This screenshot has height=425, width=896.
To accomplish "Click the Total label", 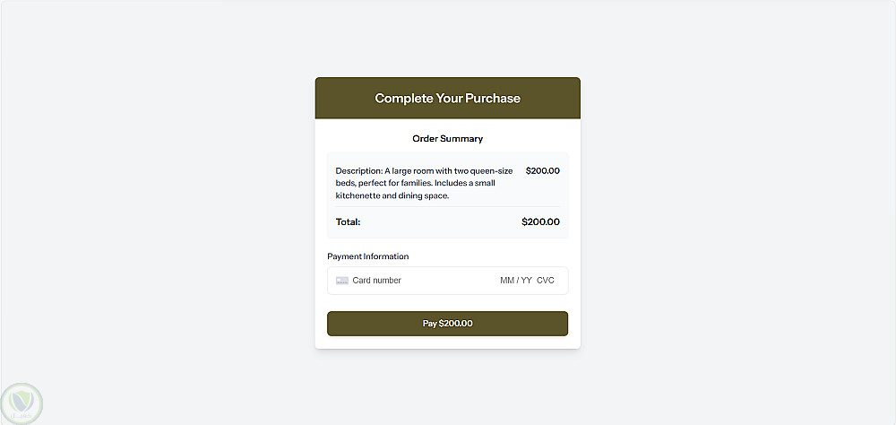I will 348,221.
